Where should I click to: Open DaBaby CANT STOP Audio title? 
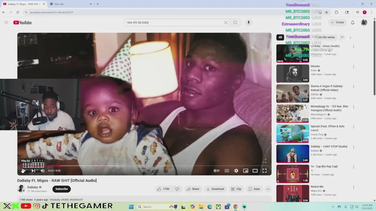click(x=329, y=147)
